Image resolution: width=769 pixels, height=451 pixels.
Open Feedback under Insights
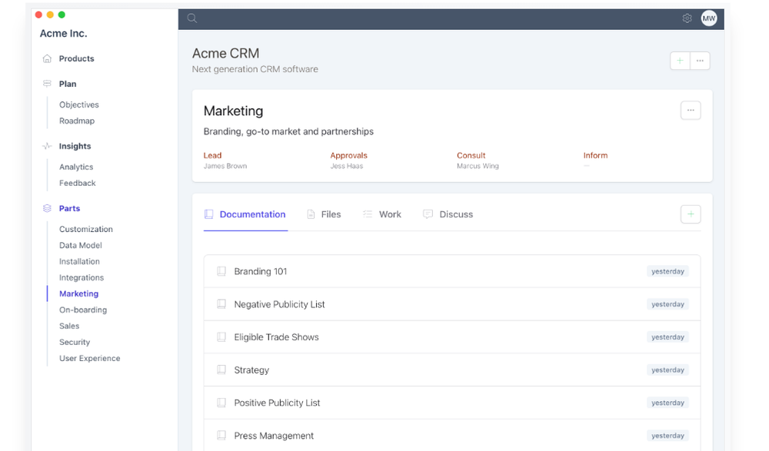pyautogui.click(x=78, y=183)
